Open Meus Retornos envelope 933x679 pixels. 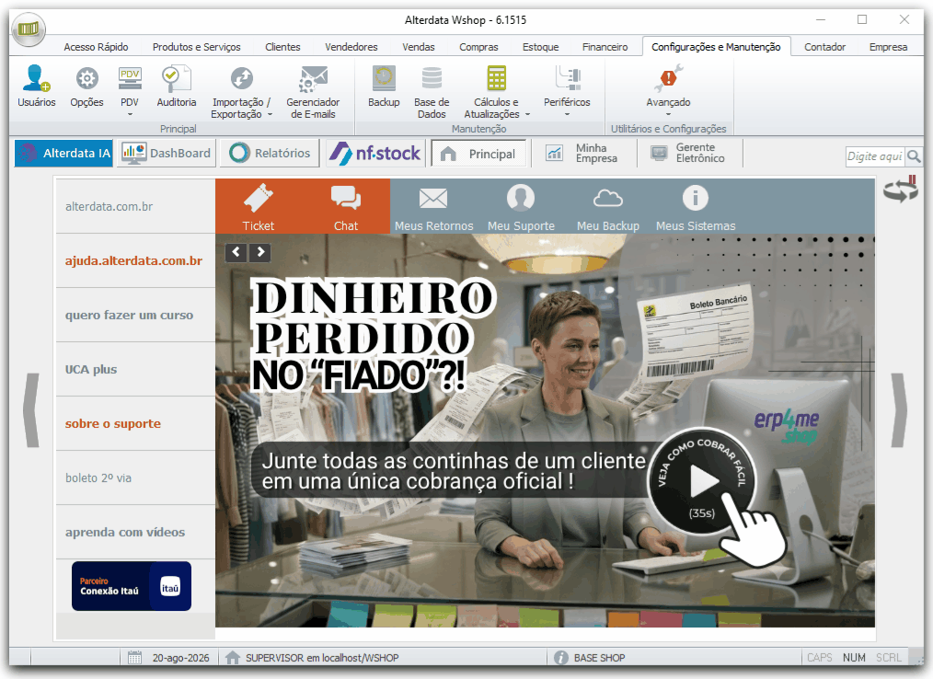(x=433, y=206)
